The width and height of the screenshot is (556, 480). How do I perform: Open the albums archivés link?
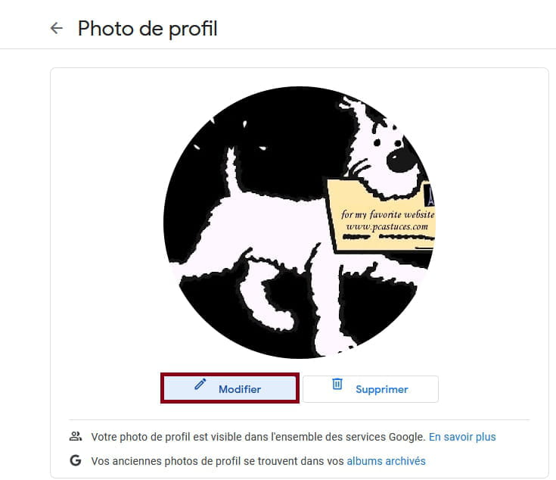tap(386, 461)
